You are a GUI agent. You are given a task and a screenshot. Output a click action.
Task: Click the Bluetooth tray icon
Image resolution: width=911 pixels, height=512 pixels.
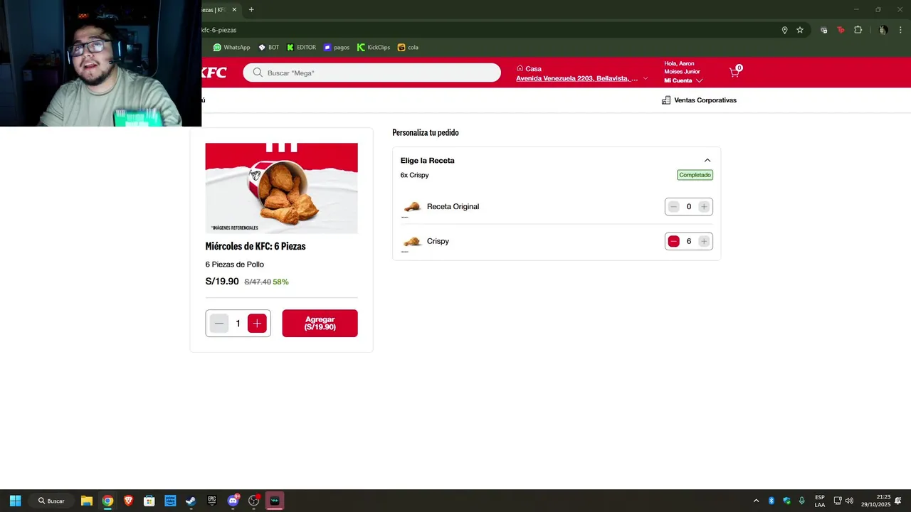[772, 501]
